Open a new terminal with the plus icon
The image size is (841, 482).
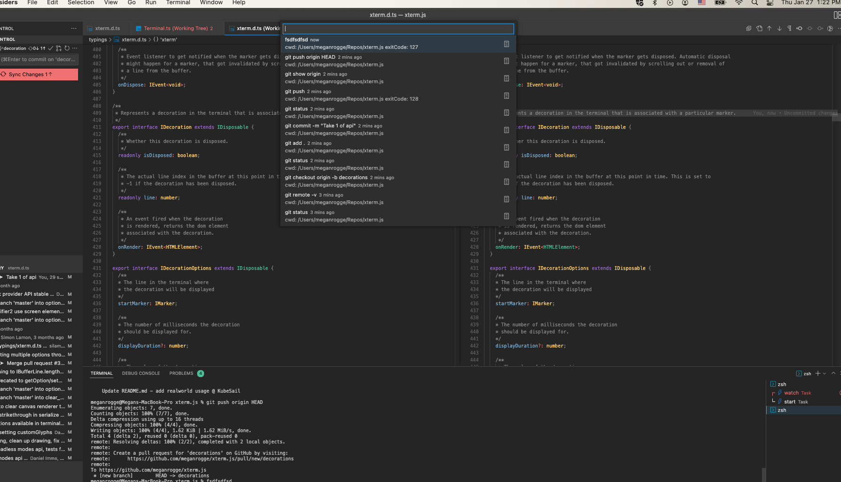click(x=818, y=373)
